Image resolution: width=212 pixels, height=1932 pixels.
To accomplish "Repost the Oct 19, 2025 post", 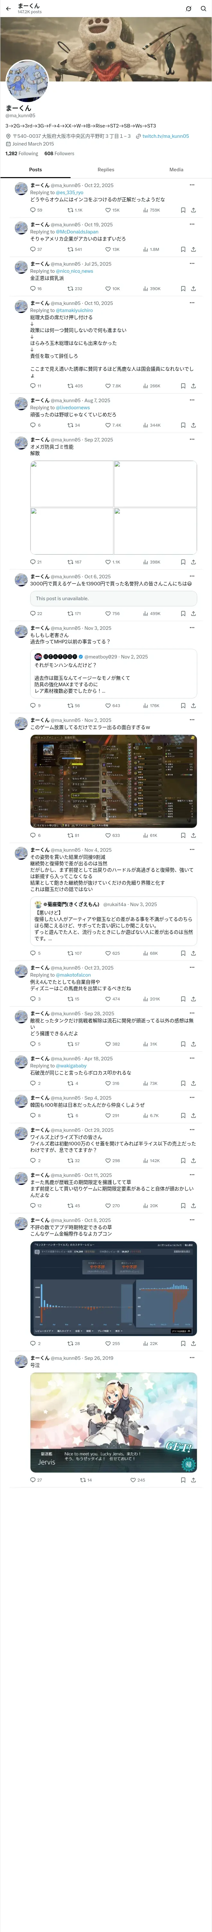I will tap(75, 249).
